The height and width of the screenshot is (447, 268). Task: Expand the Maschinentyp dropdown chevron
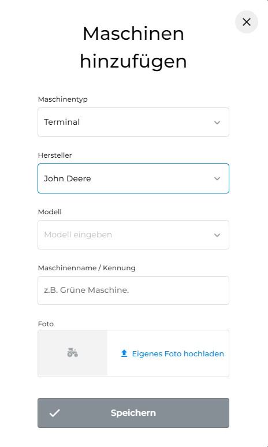click(217, 122)
